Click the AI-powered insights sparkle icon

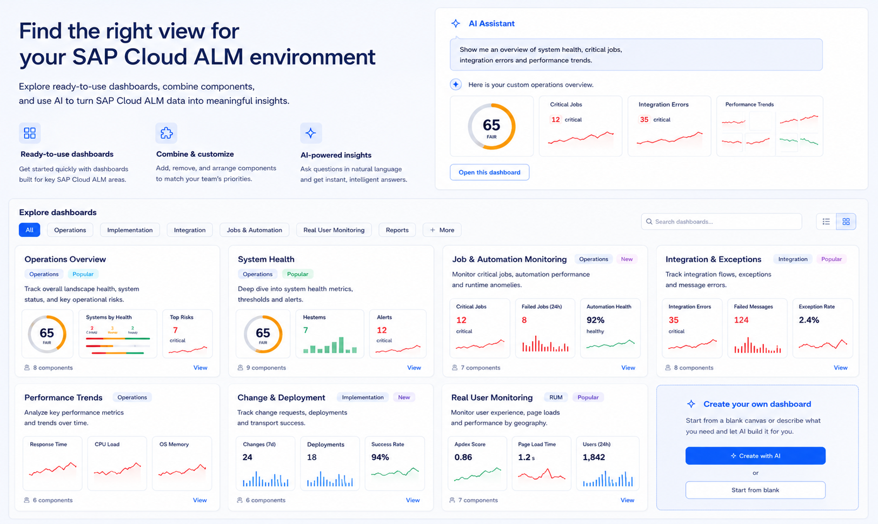311,133
